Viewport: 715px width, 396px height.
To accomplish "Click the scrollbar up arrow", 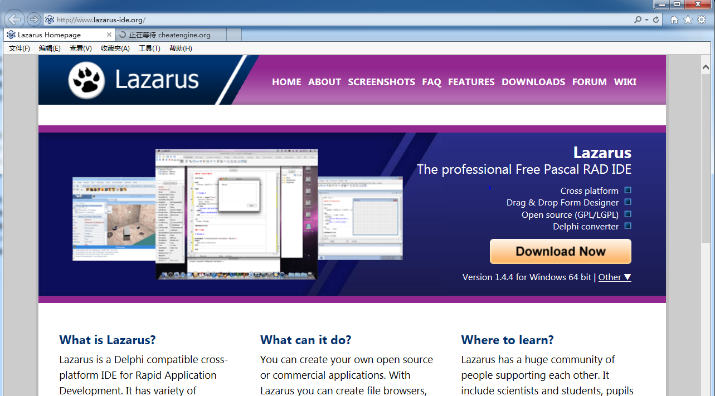I will 705,67.
